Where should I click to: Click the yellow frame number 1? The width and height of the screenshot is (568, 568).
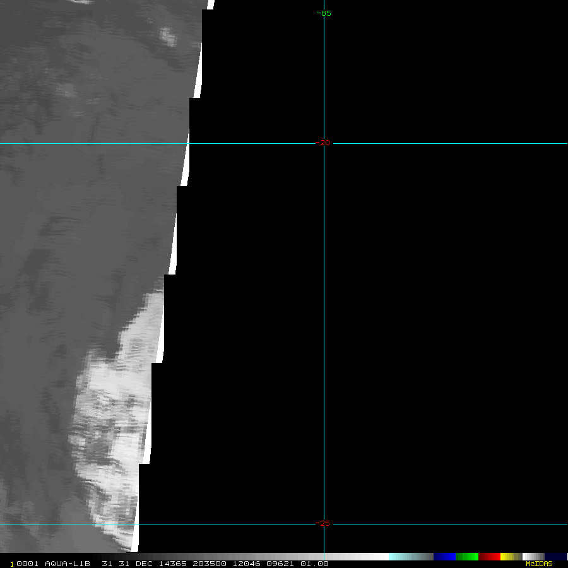pyautogui.click(x=12, y=564)
